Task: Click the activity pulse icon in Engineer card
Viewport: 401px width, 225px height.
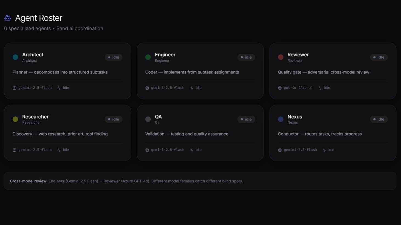Action: point(192,88)
